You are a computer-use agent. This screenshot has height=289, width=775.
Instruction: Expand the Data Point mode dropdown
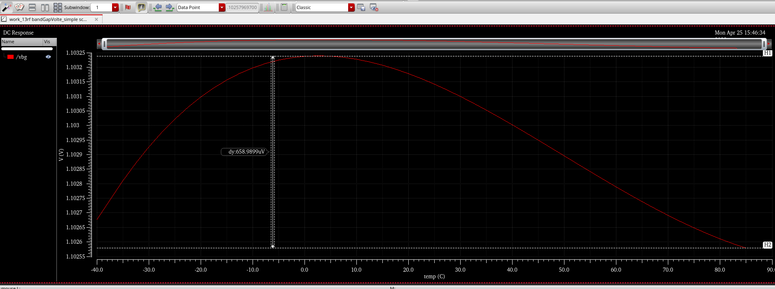(222, 7)
